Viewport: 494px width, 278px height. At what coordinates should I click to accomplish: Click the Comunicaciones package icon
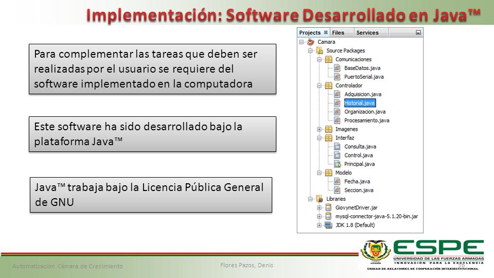tap(329, 59)
